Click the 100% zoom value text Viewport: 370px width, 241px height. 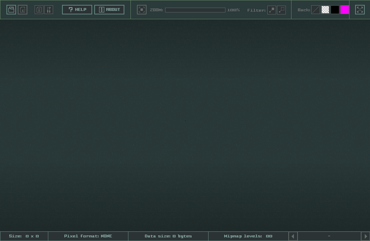pos(234,10)
